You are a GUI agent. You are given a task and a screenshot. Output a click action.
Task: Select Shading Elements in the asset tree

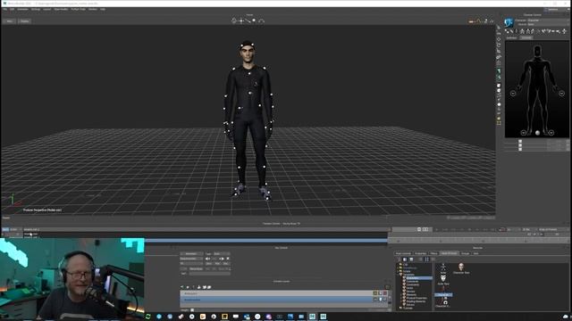tap(416, 301)
